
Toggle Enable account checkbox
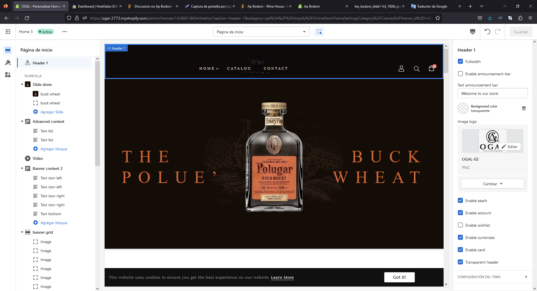(x=460, y=213)
